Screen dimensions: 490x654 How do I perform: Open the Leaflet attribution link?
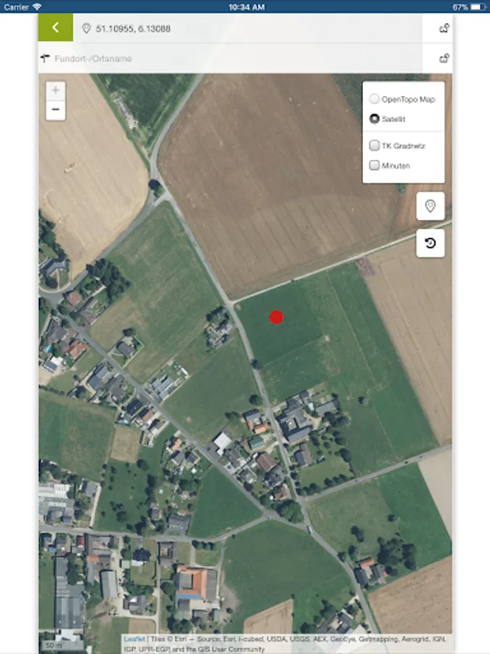coord(134,639)
